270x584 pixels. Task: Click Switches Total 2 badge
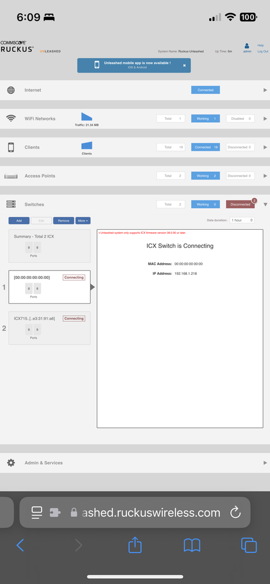(171, 204)
